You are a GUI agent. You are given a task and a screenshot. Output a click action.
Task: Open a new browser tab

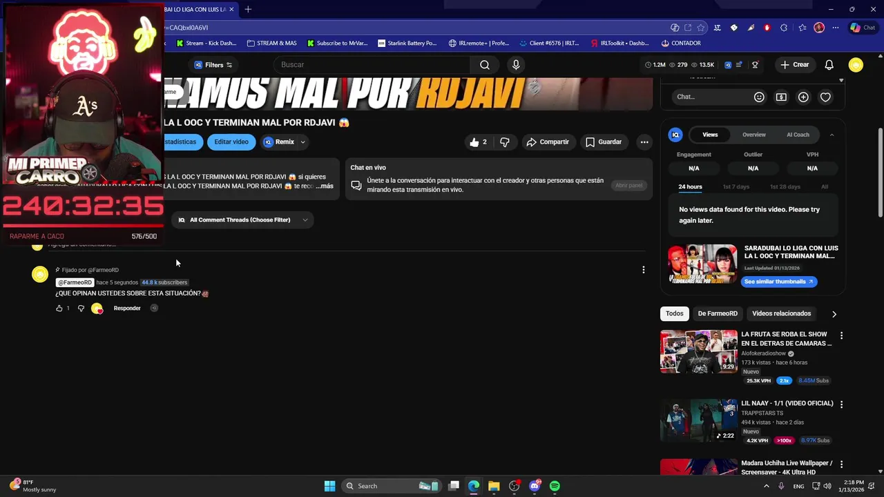coord(248,10)
